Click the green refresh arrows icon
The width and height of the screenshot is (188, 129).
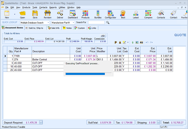132,42
